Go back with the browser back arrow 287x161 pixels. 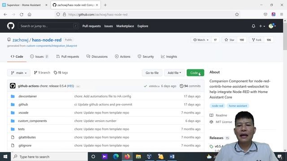tap(5, 14)
